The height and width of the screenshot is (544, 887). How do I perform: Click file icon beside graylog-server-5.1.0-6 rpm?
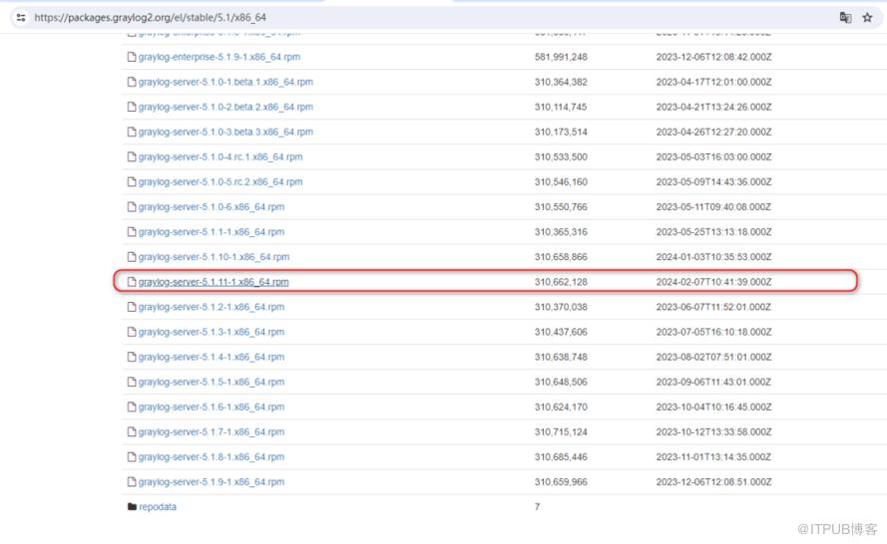coord(132,207)
